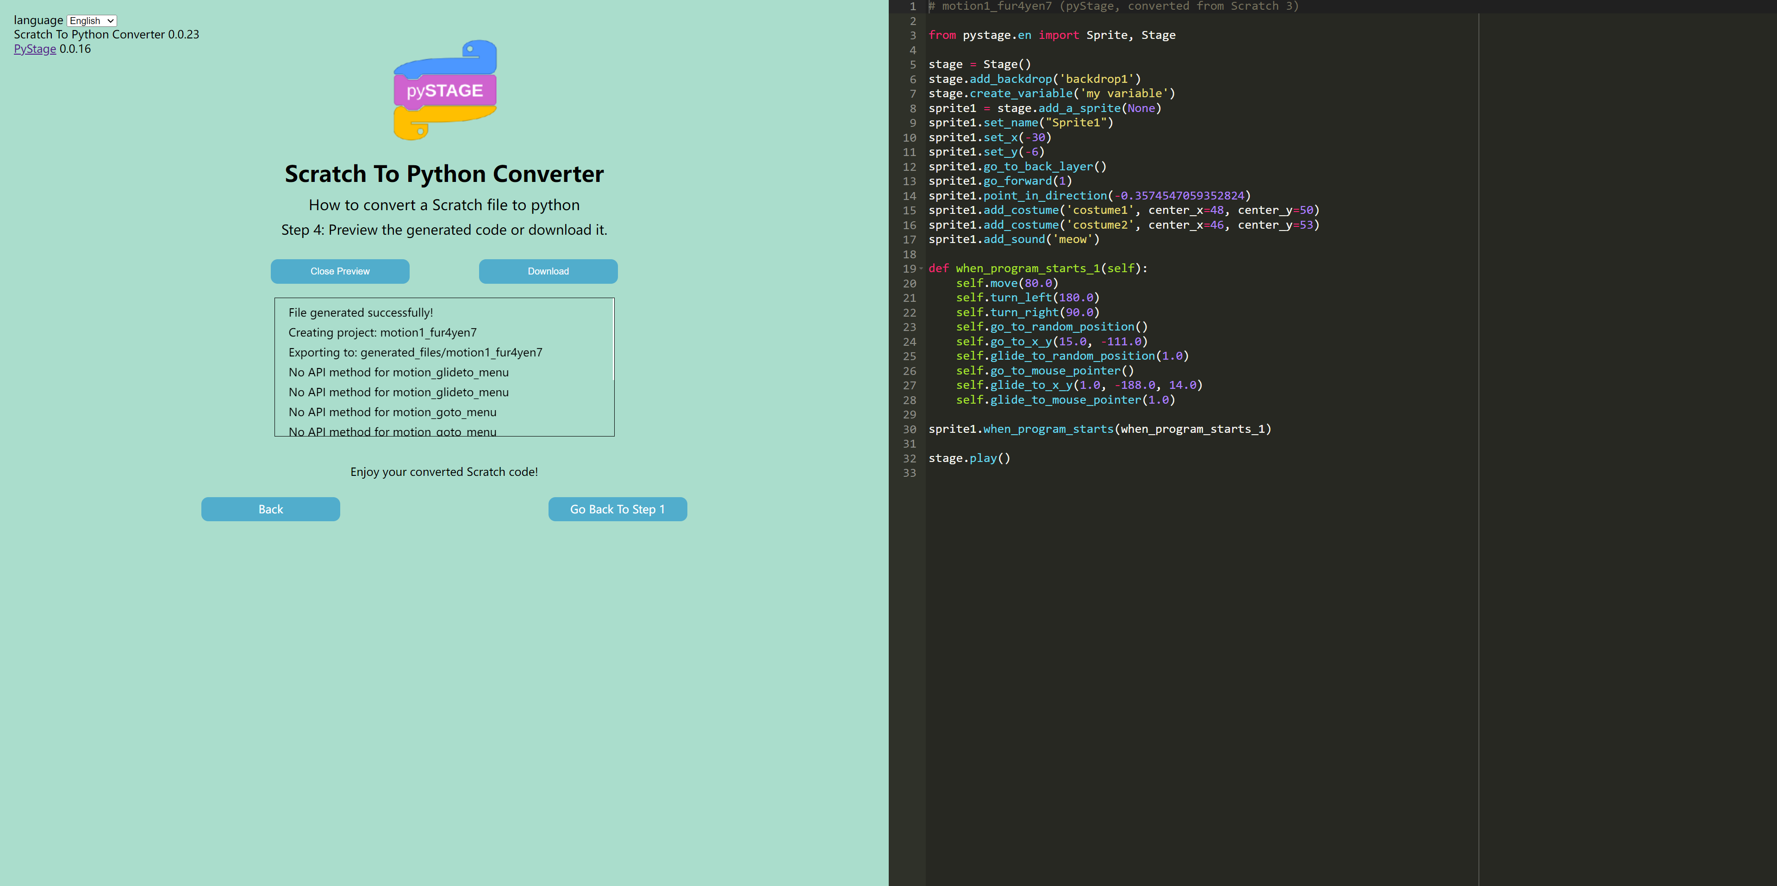Image resolution: width=1777 pixels, height=886 pixels.
Task: Click code line adding 'costume2'
Action: pyautogui.click(x=1124, y=225)
